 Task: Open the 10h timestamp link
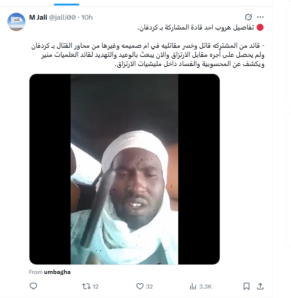tap(87, 17)
